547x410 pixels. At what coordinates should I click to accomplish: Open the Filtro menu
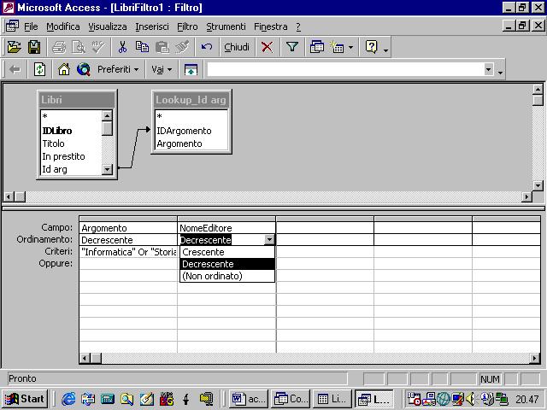pyautogui.click(x=187, y=26)
